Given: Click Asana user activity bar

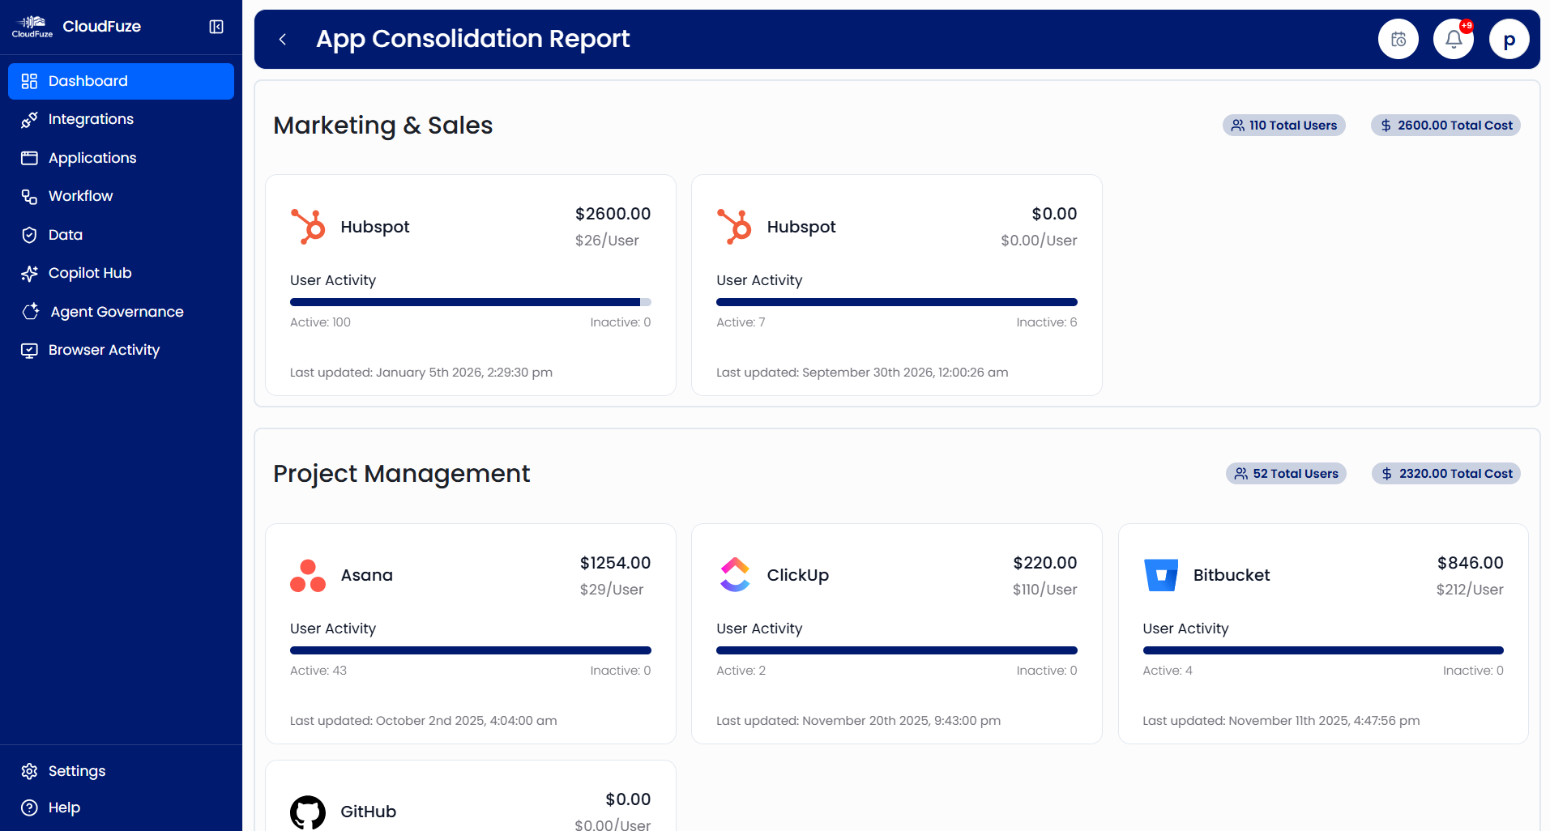Looking at the screenshot, I should point(471,650).
